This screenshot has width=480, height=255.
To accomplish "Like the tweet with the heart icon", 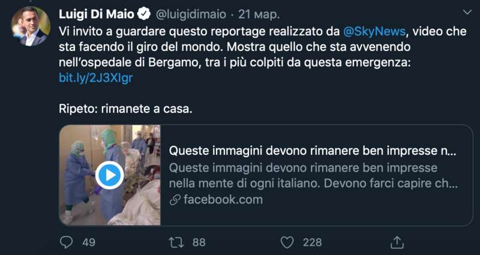I will pos(287,242).
